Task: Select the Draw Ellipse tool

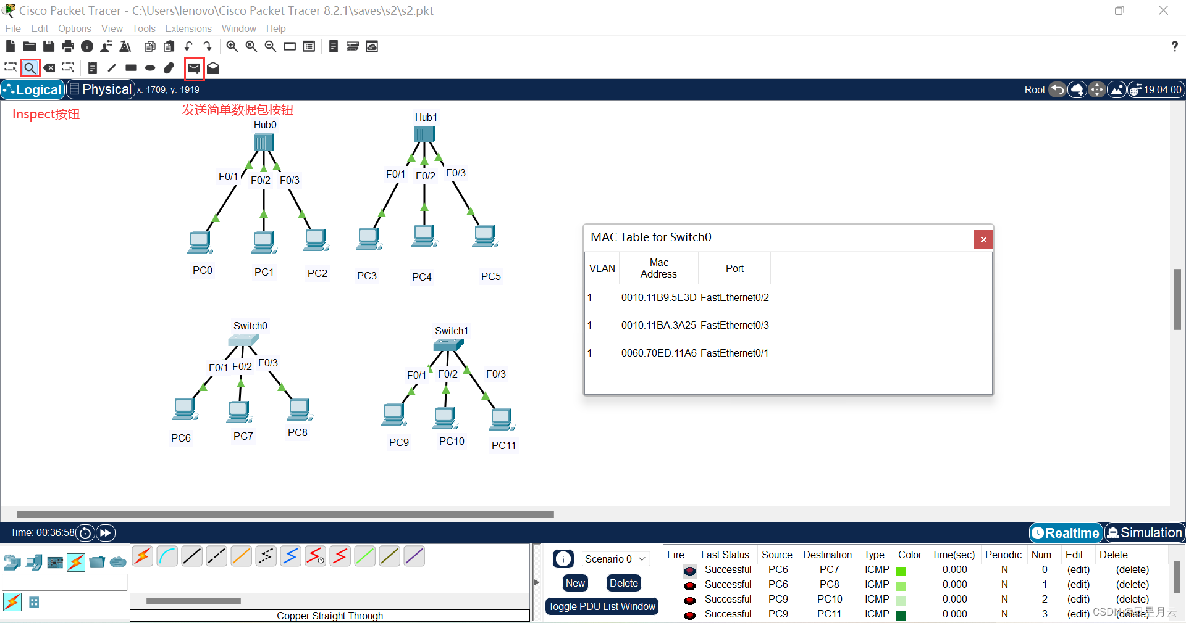Action: 150,68
